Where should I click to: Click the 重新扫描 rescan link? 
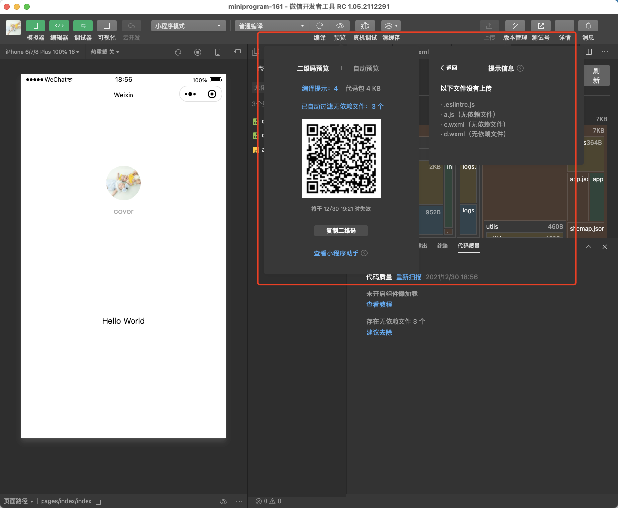pyautogui.click(x=409, y=277)
